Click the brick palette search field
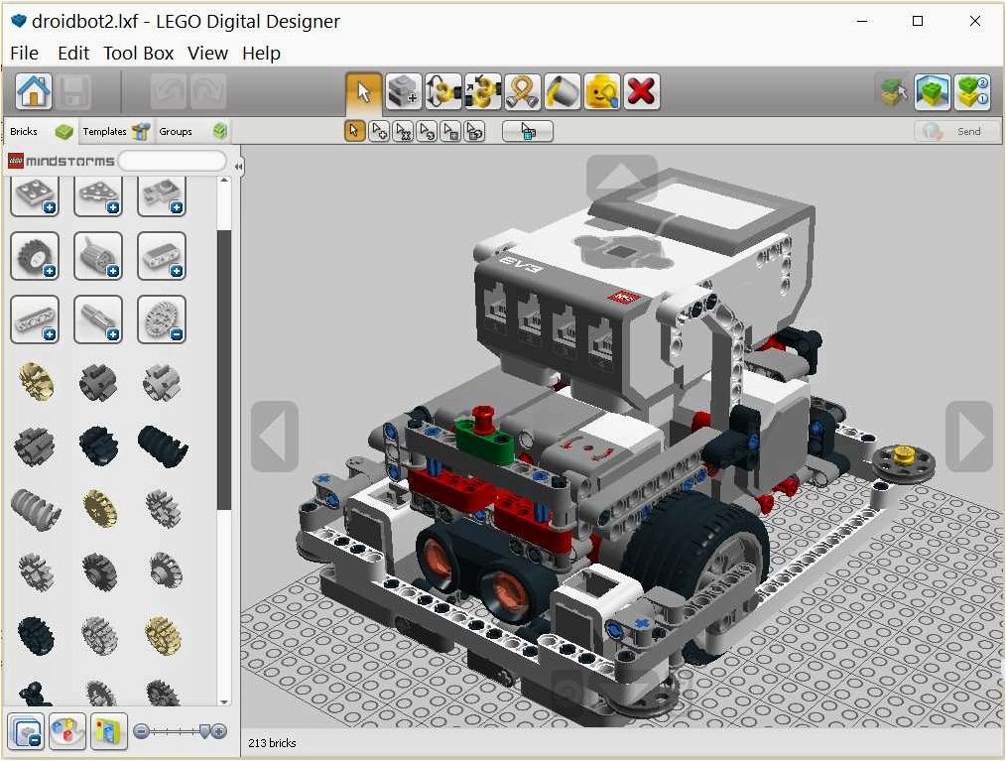Screen dimensions: 1006x761 coord(172,161)
